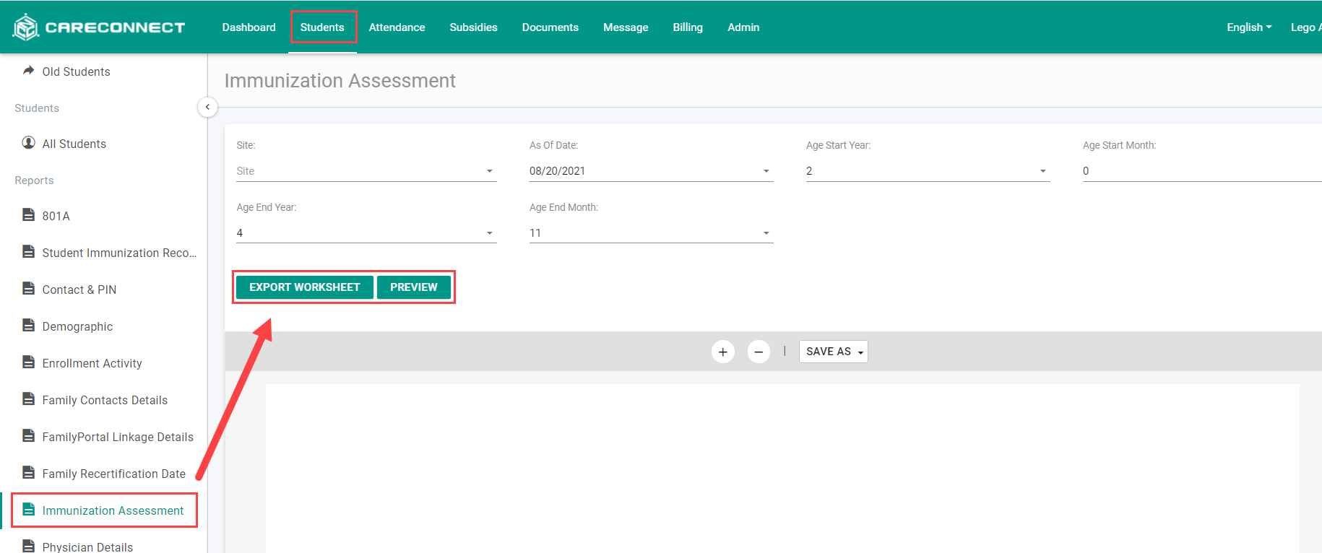Open the SAVE AS dropdown
The image size is (1322, 553).
click(833, 352)
